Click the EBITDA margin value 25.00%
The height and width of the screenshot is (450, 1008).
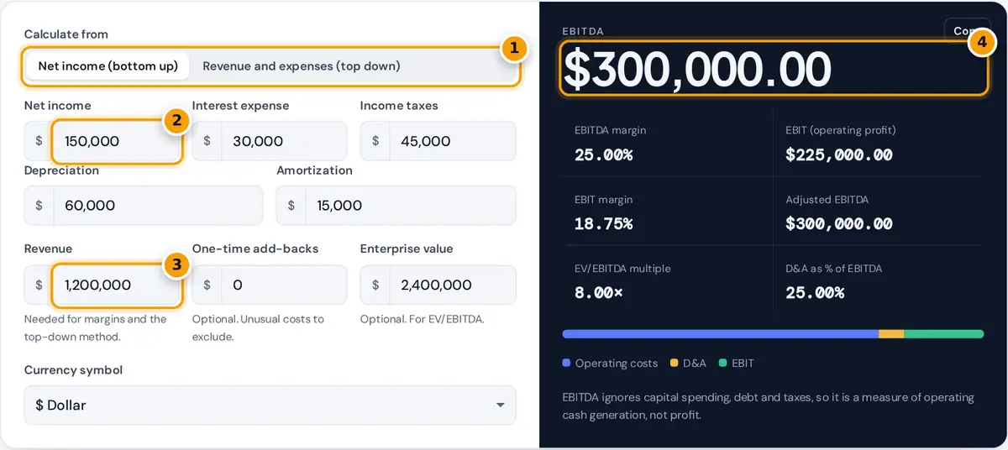coord(603,154)
